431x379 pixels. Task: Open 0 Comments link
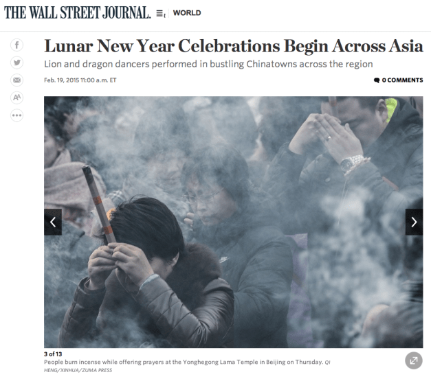pos(399,80)
